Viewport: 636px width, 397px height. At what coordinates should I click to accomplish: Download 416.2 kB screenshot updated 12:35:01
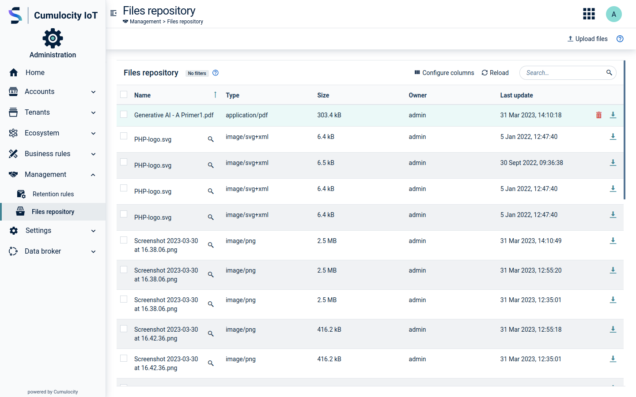(613, 359)
